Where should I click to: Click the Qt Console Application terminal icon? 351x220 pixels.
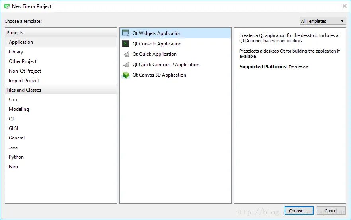pos(126,43)
